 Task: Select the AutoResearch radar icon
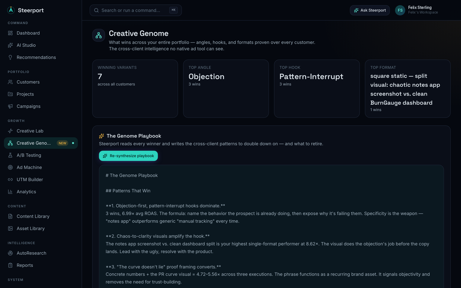[10, 253]
